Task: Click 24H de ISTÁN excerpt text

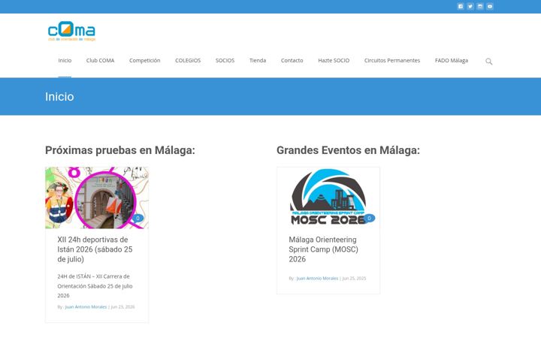Action: point(95,286)
